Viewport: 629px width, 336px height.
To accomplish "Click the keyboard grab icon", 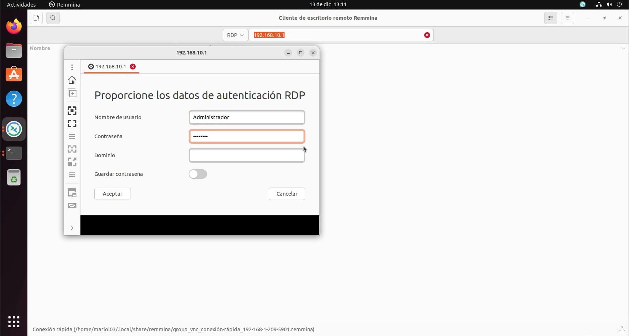I will (x=72, y=205).
